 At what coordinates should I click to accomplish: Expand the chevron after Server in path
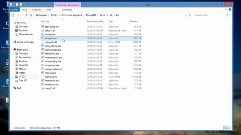[x=108, y=15]
